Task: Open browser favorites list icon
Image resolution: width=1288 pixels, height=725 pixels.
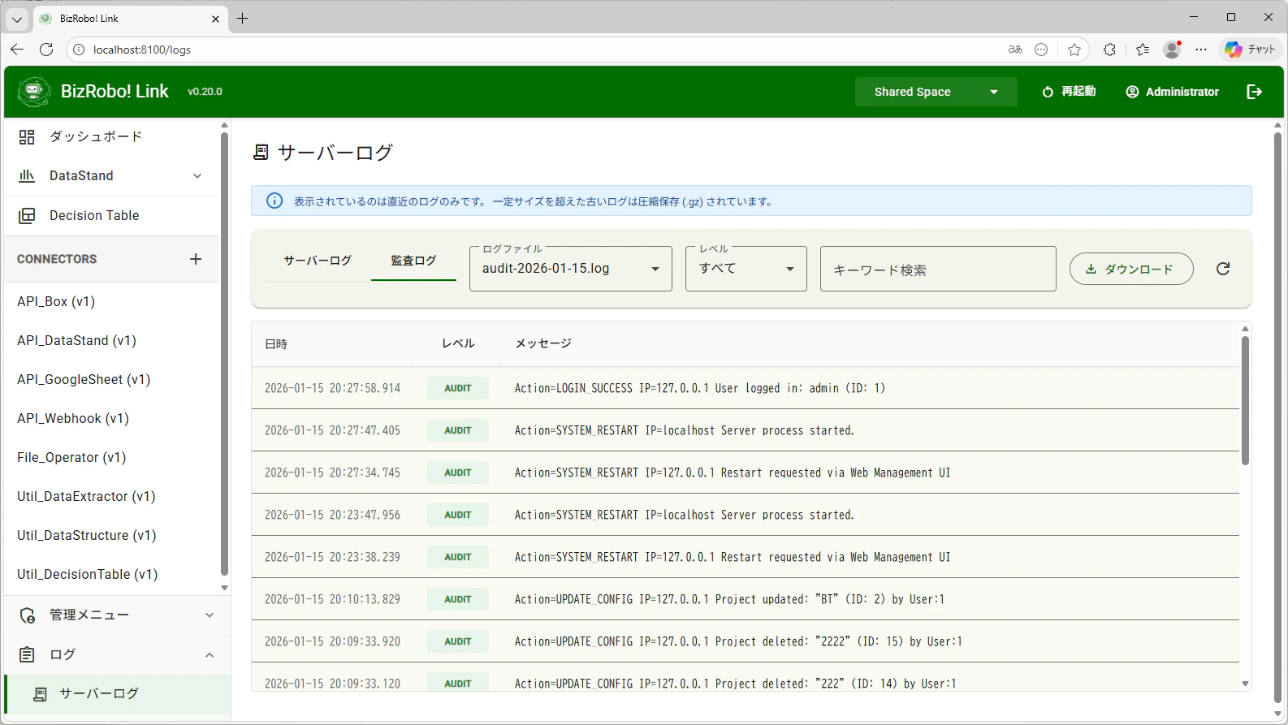Action: click(x=1143, y=50)
